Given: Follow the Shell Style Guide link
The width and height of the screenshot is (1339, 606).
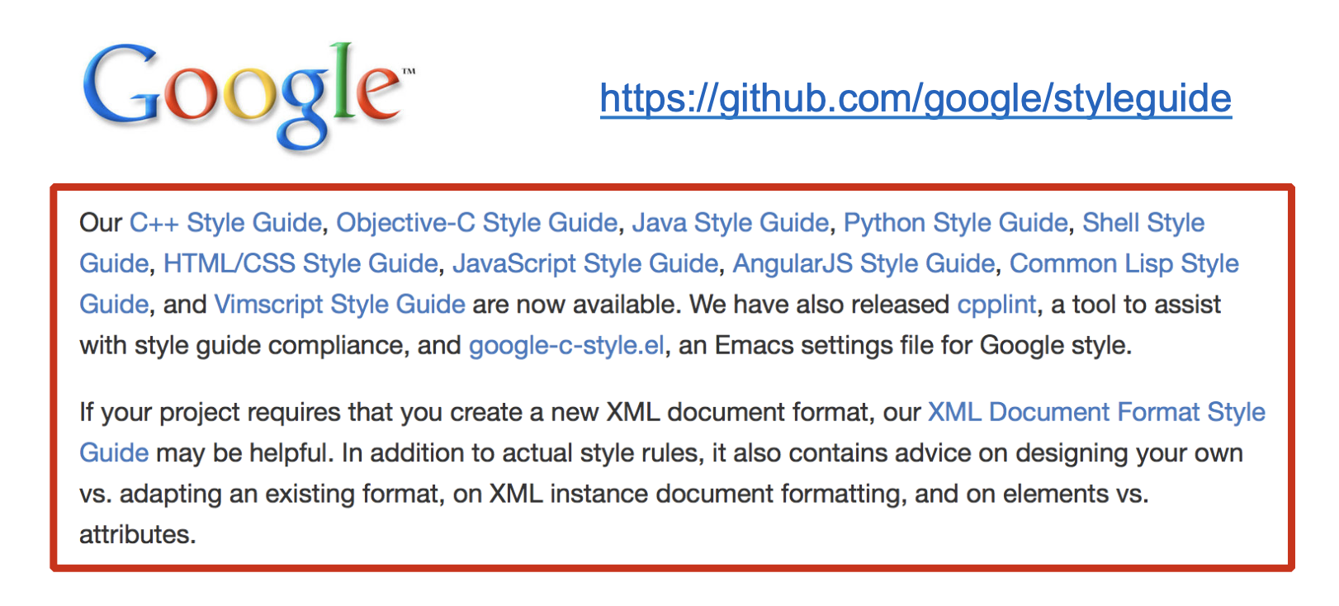Looking at the screenshot, I should pyautogui.click(x=1143, y=223).
